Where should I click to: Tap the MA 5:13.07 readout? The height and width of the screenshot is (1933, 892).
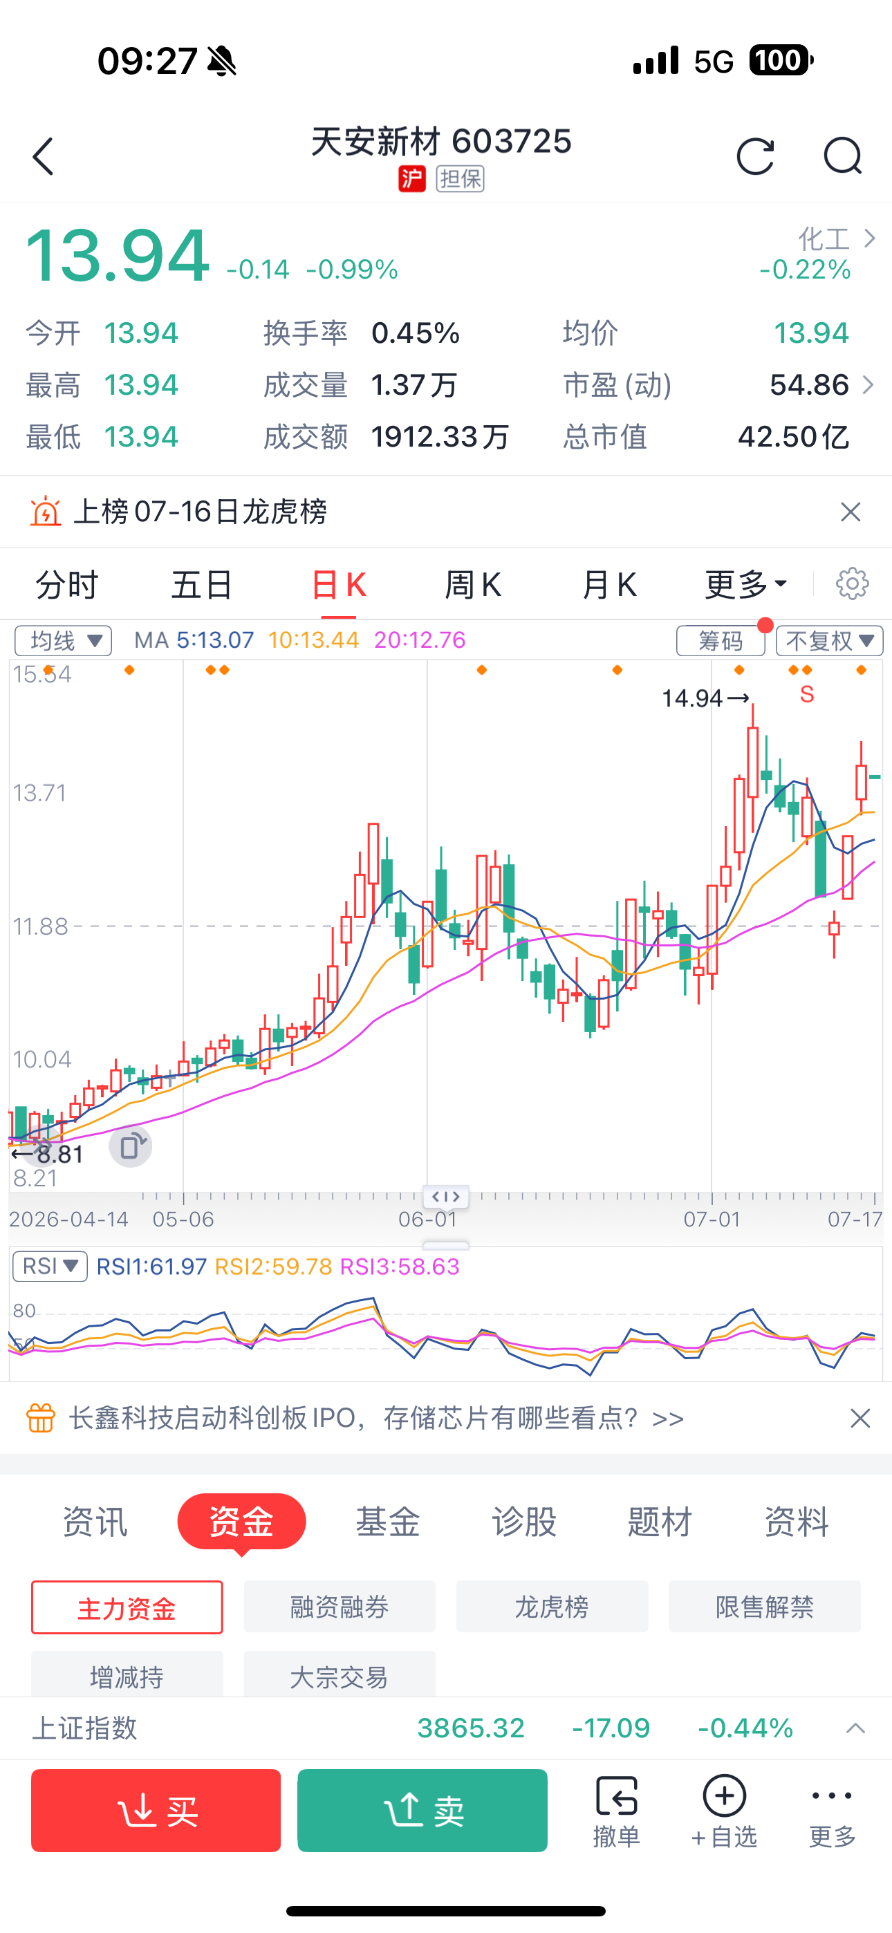pyautogui.click(x=194, y=640)
